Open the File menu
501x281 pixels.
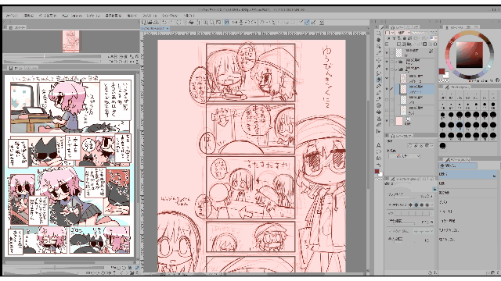13,16
